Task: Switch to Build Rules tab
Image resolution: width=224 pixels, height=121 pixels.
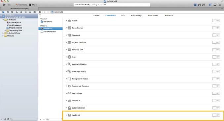Action: pyautogui.click(x=169, y=15)
